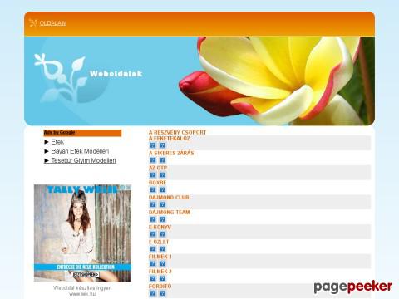This screenshot has height=299, width=399.
Task: Click the second blue icon under DAJMONG TEAM
Action: [163, 219]
